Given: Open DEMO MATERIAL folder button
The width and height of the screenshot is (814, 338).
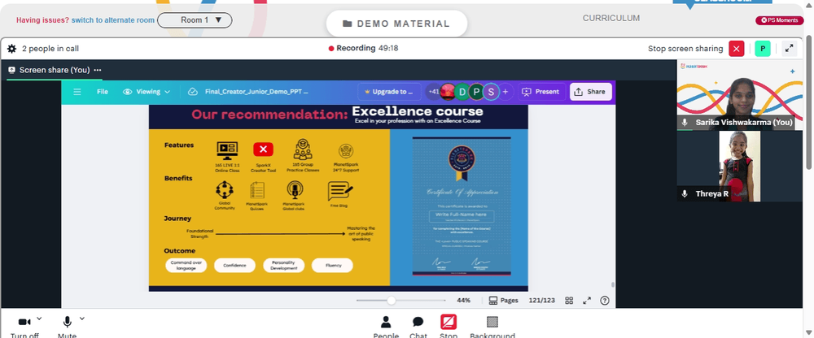Looking at the screenshot, I should pos(396,24).
